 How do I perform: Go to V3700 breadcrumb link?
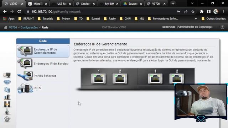pos(13,27)
